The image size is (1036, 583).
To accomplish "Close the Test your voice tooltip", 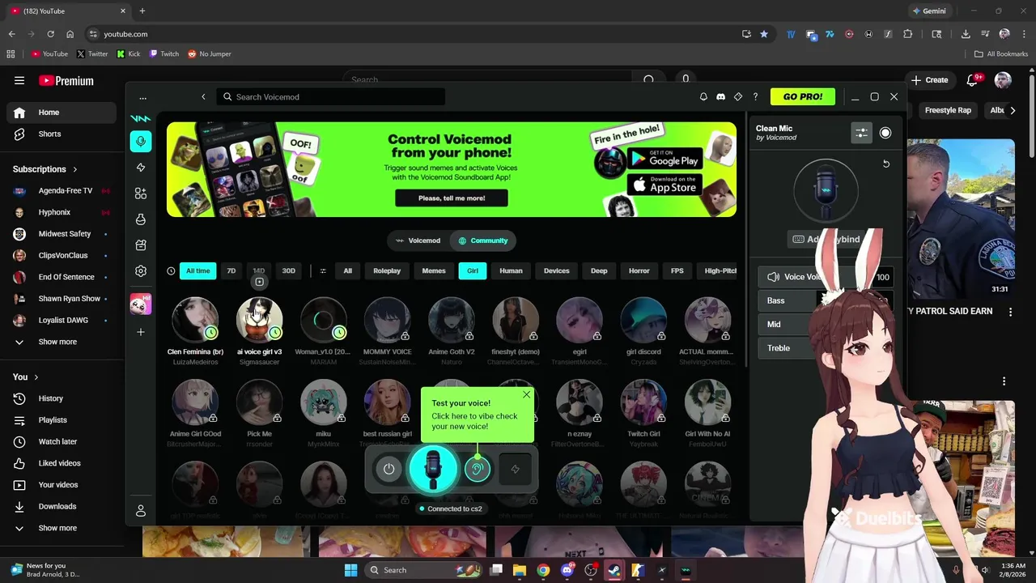I will point(526,395).
